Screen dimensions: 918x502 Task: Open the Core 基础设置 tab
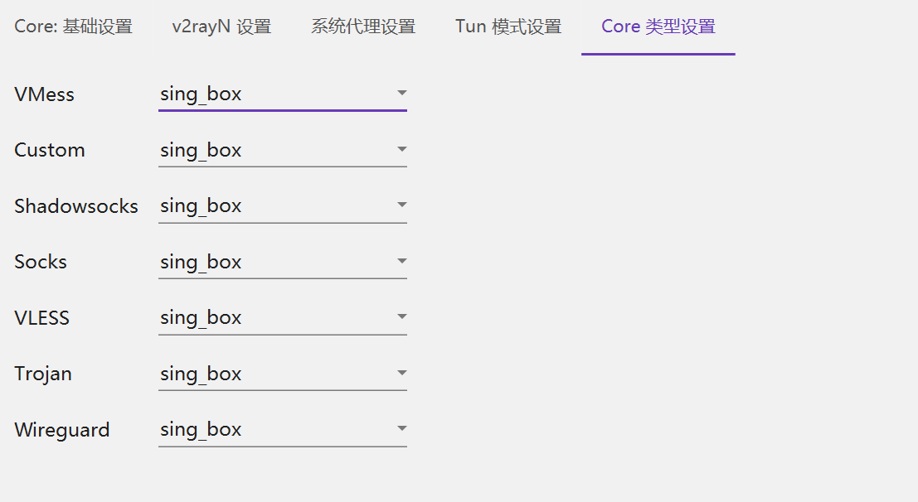tap(73, 27)
